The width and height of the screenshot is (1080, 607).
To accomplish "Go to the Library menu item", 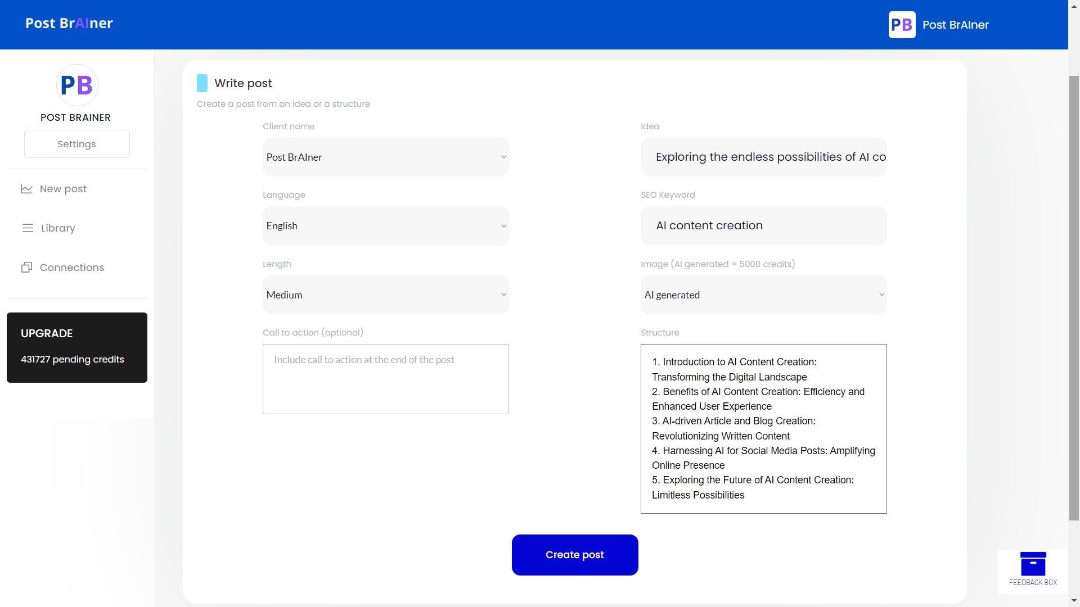I will [58, 228].
